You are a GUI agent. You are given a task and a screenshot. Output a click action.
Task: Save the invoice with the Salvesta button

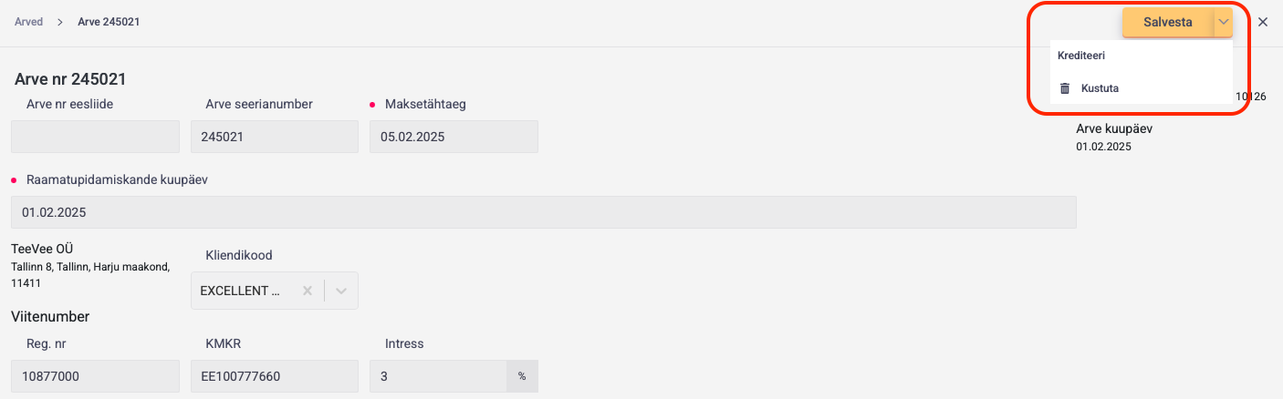click(x=1168, y=22)
